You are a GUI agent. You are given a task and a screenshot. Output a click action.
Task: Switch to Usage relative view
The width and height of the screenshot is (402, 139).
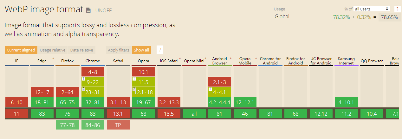(53, 50)
